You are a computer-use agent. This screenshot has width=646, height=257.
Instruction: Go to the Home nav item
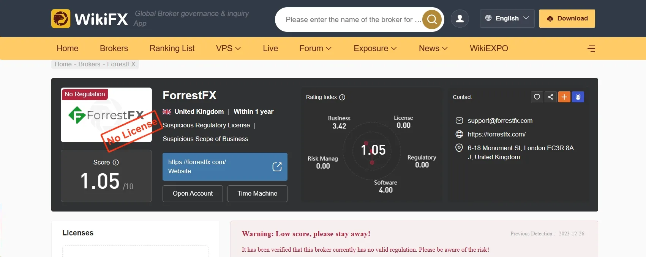(68, 49)
